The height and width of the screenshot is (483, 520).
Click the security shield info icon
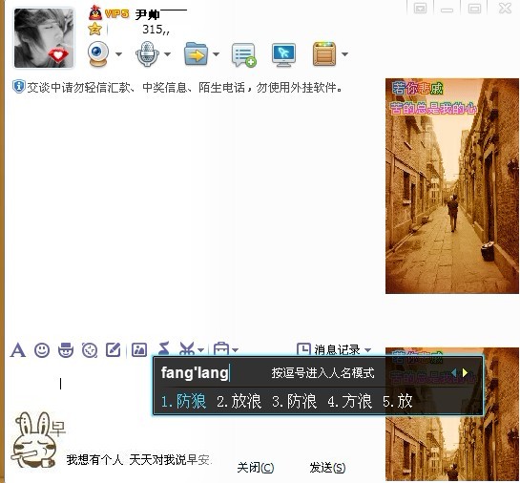click(x=18, y=87)
